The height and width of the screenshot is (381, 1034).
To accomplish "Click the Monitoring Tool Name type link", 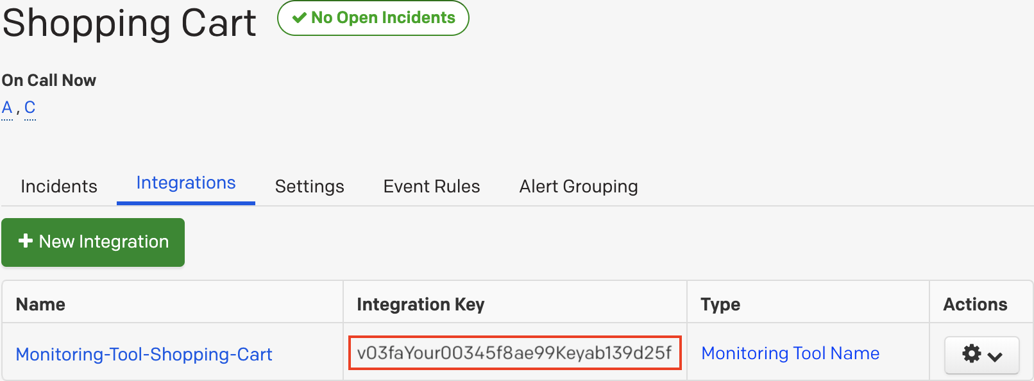I will 790,353.
